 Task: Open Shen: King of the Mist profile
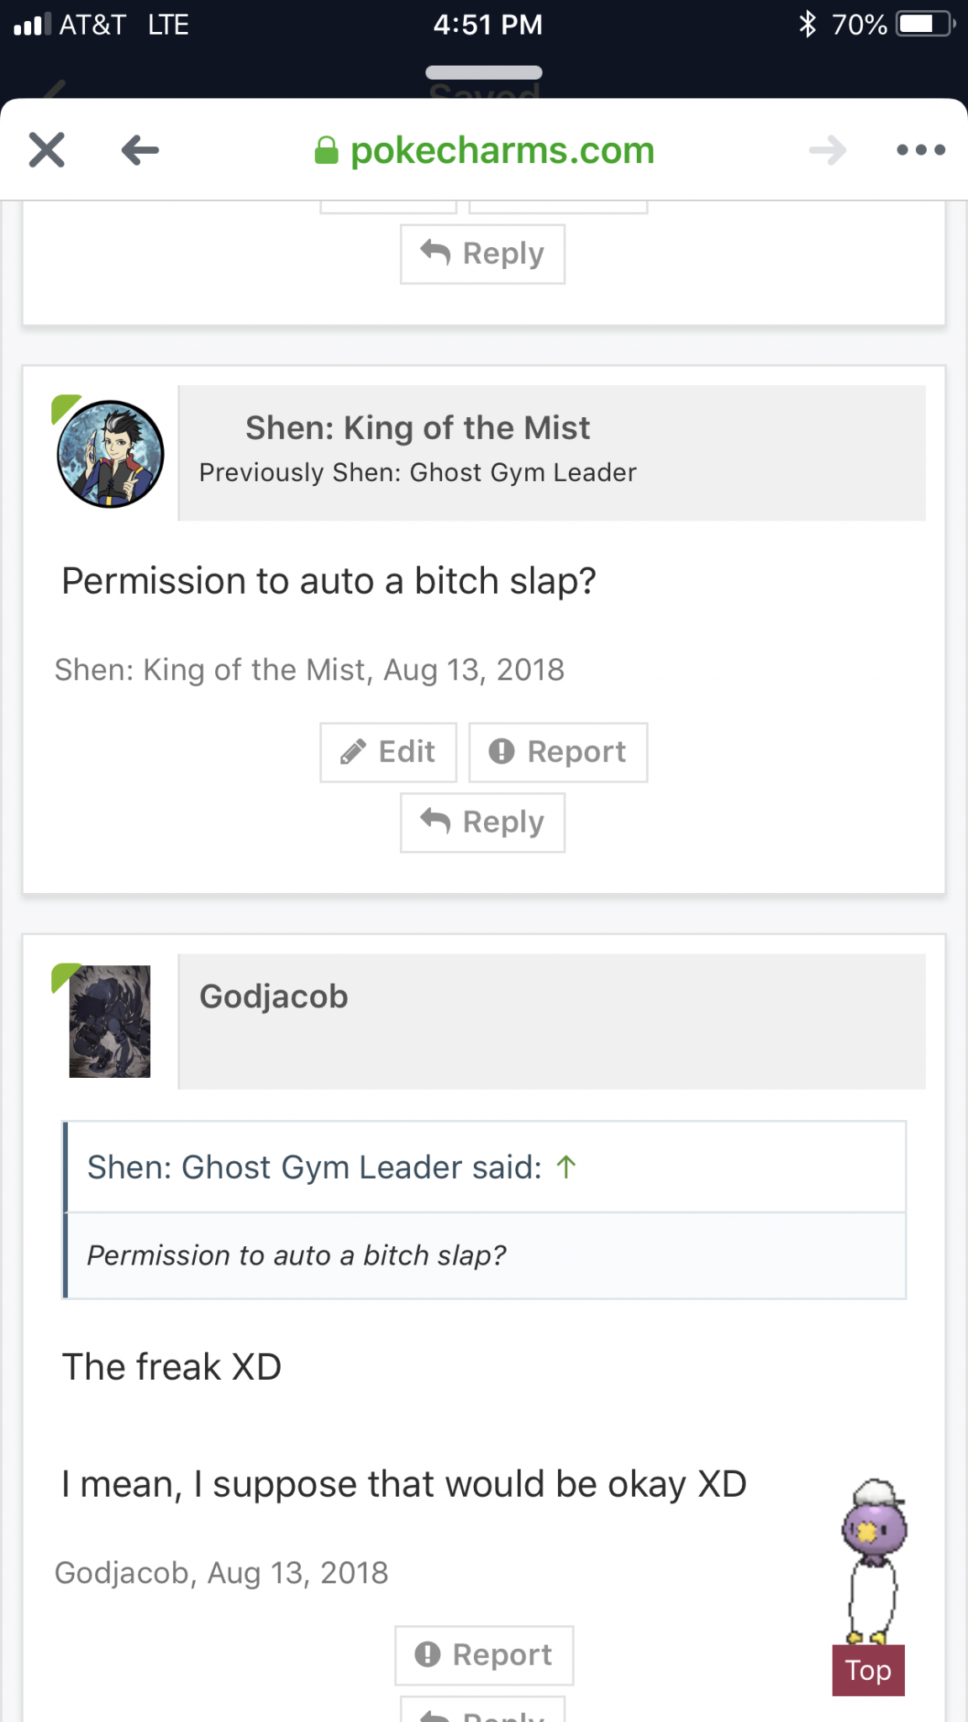(418, 428)
